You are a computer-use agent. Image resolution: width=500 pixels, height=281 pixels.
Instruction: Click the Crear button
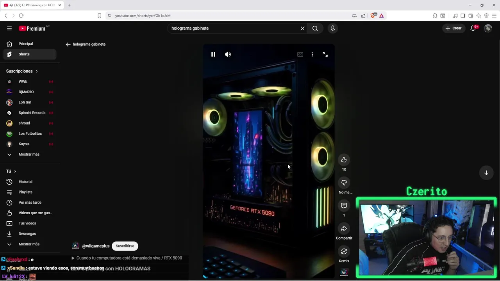click(454, 28)
